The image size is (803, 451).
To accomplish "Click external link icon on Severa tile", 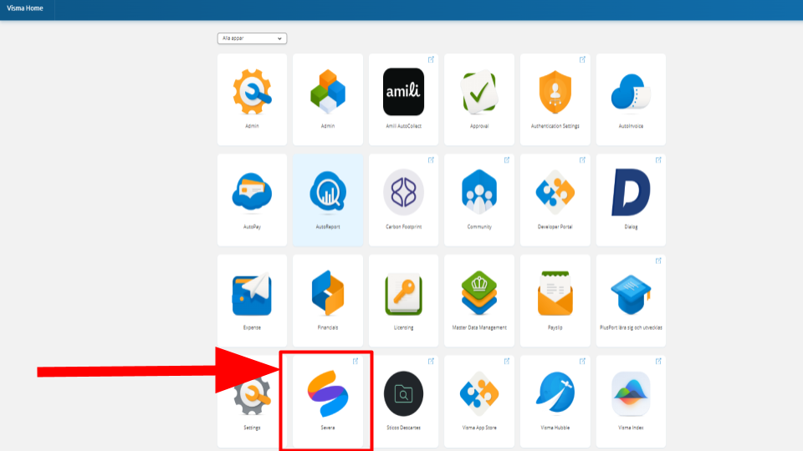I will coord(355,362).
